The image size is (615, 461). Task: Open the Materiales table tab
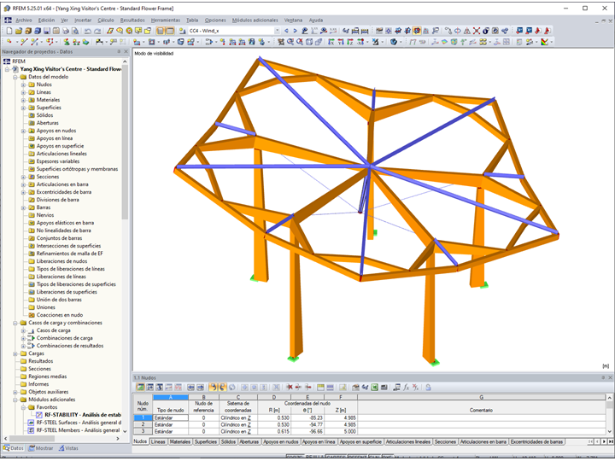click(179, 442)
